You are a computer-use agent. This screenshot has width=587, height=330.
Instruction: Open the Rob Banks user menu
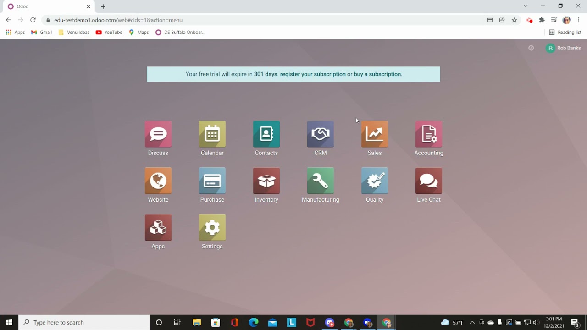click(x=563, y=48)
